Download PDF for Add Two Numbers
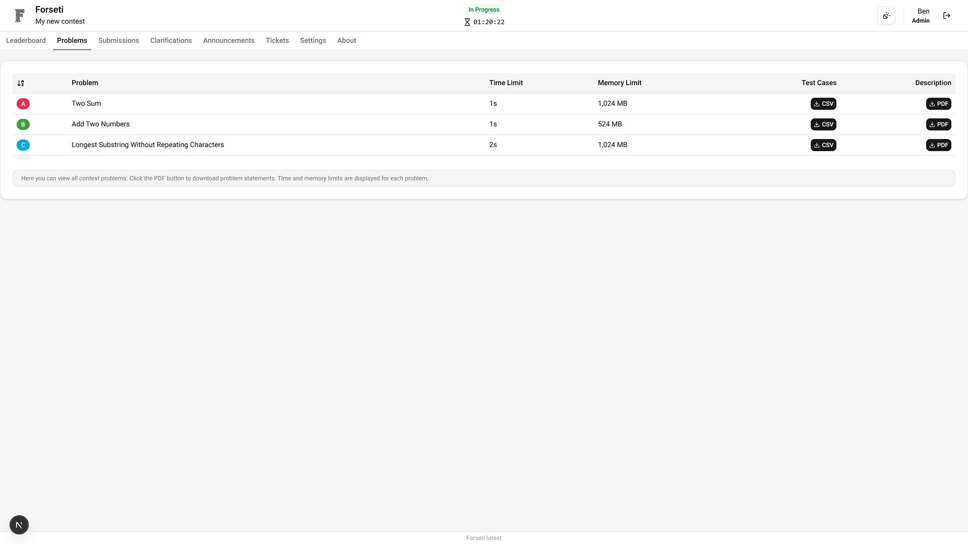The image size is (968, 544). 938,124
